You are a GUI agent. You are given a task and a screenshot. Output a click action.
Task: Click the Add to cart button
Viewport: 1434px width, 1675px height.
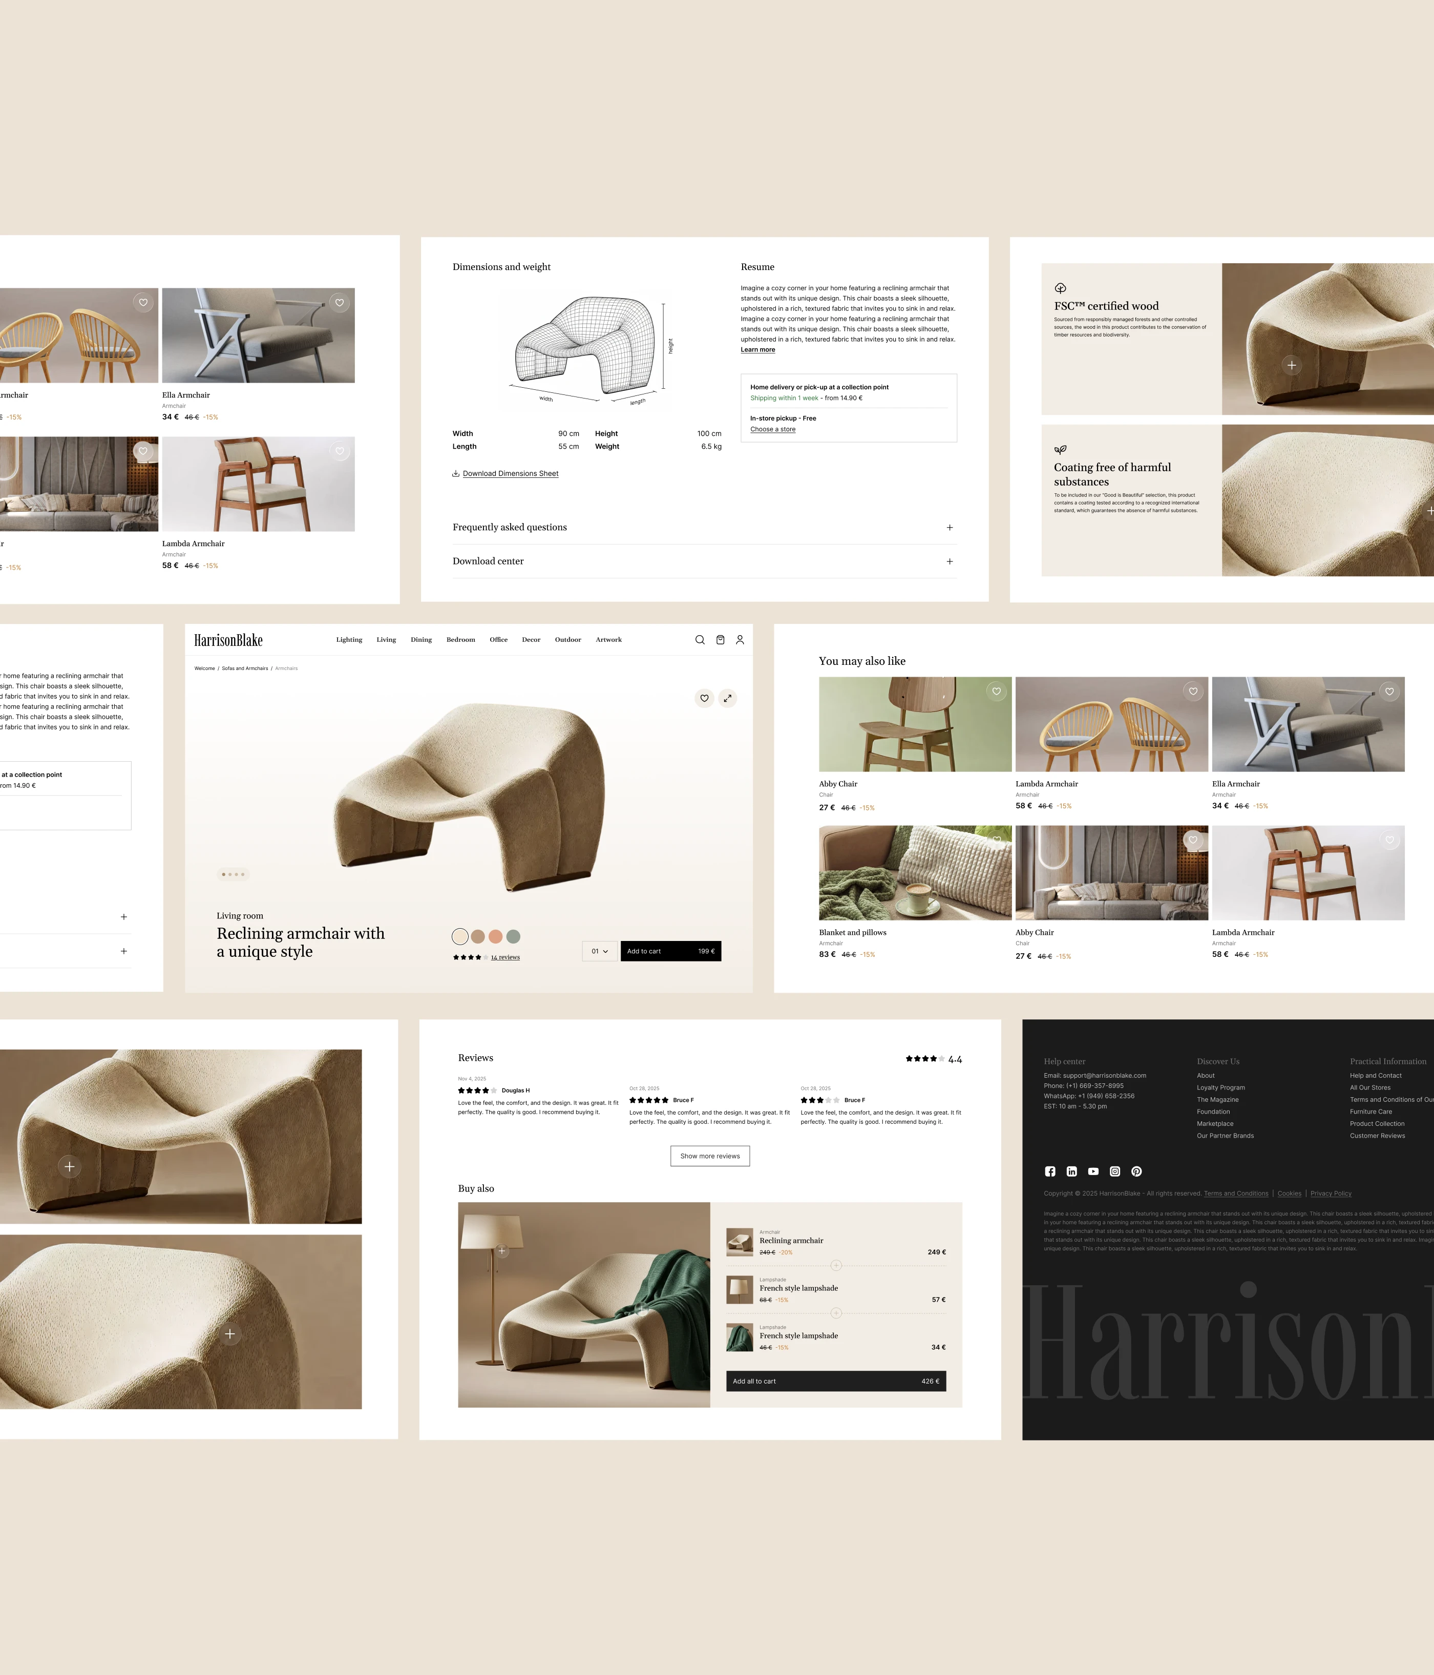tap(670, 951)
